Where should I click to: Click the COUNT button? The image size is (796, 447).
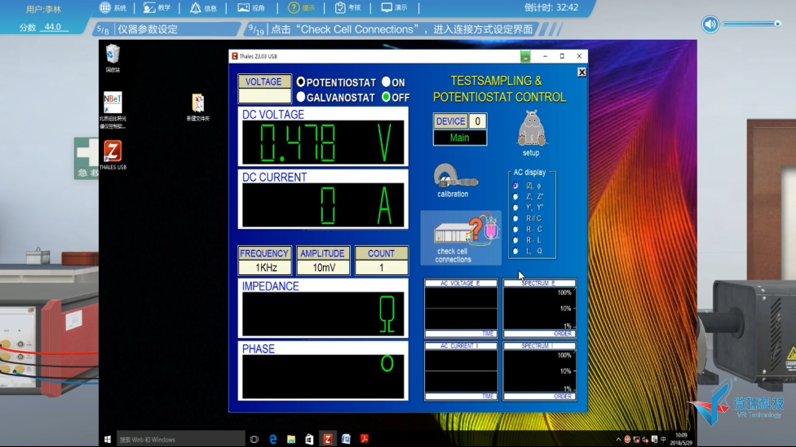[x=381, y=253]
